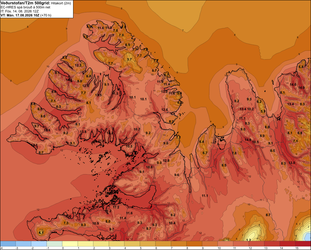Select the 12.3 temperature value
This screenshot has height=250, width=311.
point(78,65)
